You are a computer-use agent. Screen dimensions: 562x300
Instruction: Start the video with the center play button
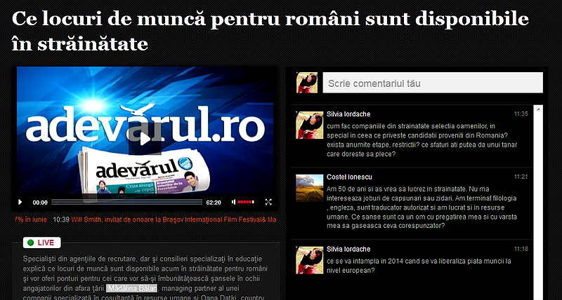[x=145, y=139]
